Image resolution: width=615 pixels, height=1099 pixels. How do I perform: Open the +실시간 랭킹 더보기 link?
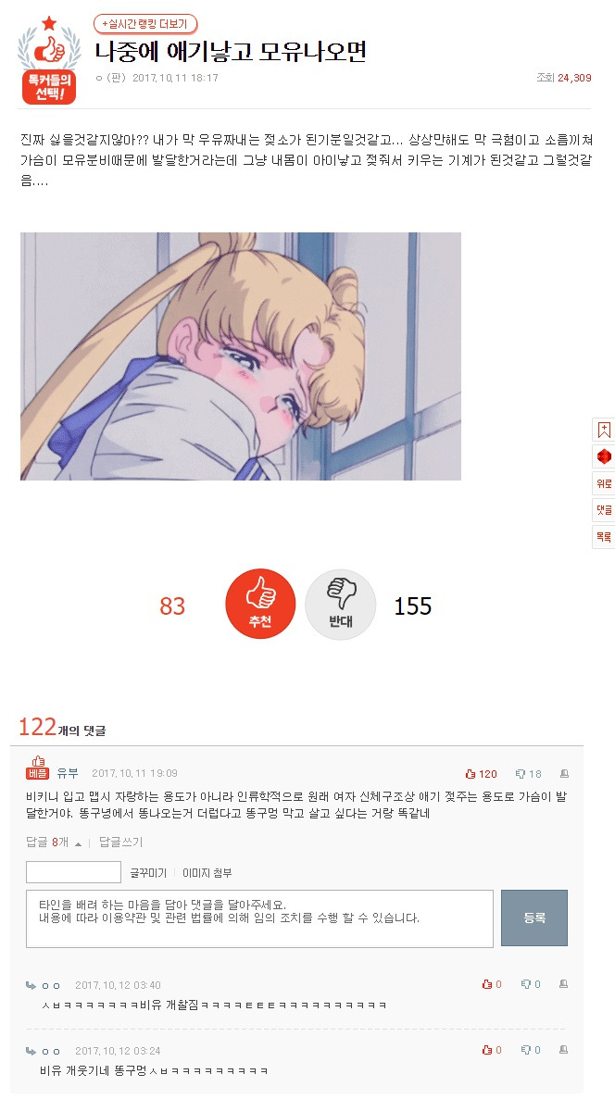[145, 24]
